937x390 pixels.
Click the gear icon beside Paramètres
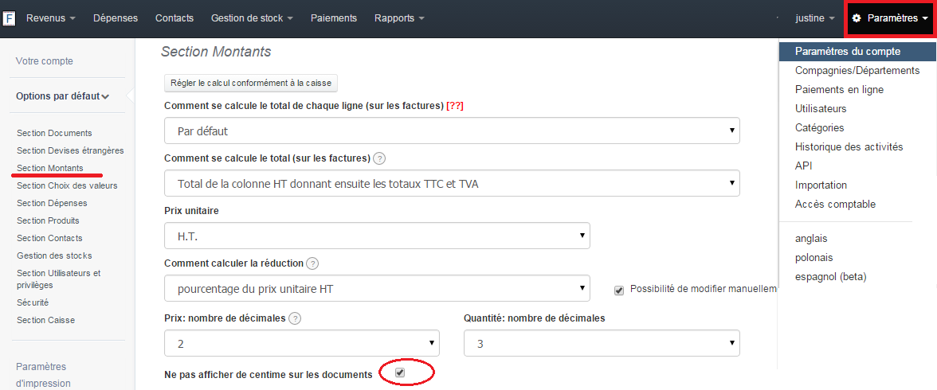tap(857, 18)
